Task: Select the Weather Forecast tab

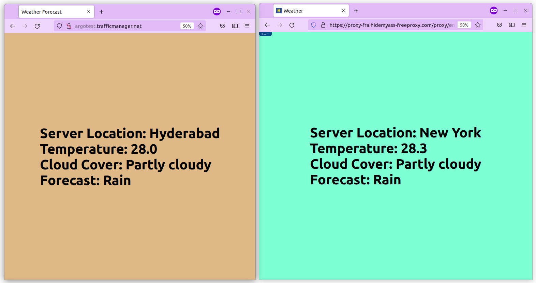Action: (56, 12)
